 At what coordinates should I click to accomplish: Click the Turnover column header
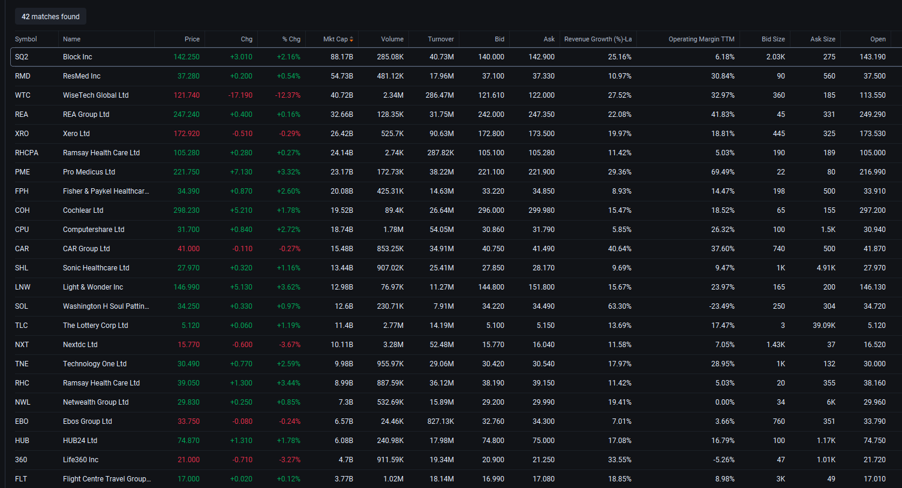pos(441,39)
